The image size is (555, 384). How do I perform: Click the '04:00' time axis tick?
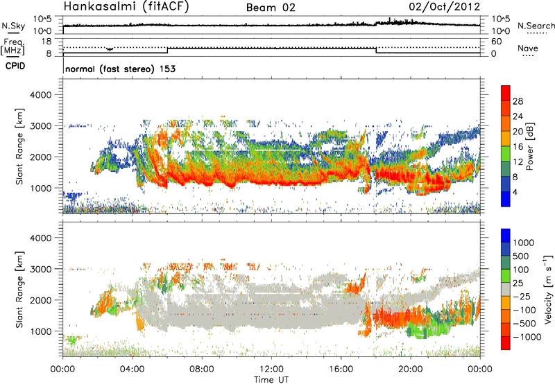pyautogui.click(x=133, y=369)
